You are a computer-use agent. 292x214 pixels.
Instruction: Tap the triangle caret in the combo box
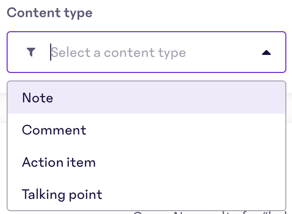point(266,53)
